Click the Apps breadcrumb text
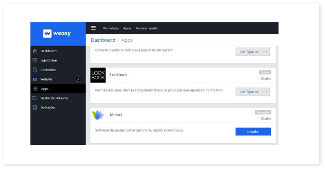Viewport: 325px width, 170px height. pyautogui.click(x=127, y=40)
